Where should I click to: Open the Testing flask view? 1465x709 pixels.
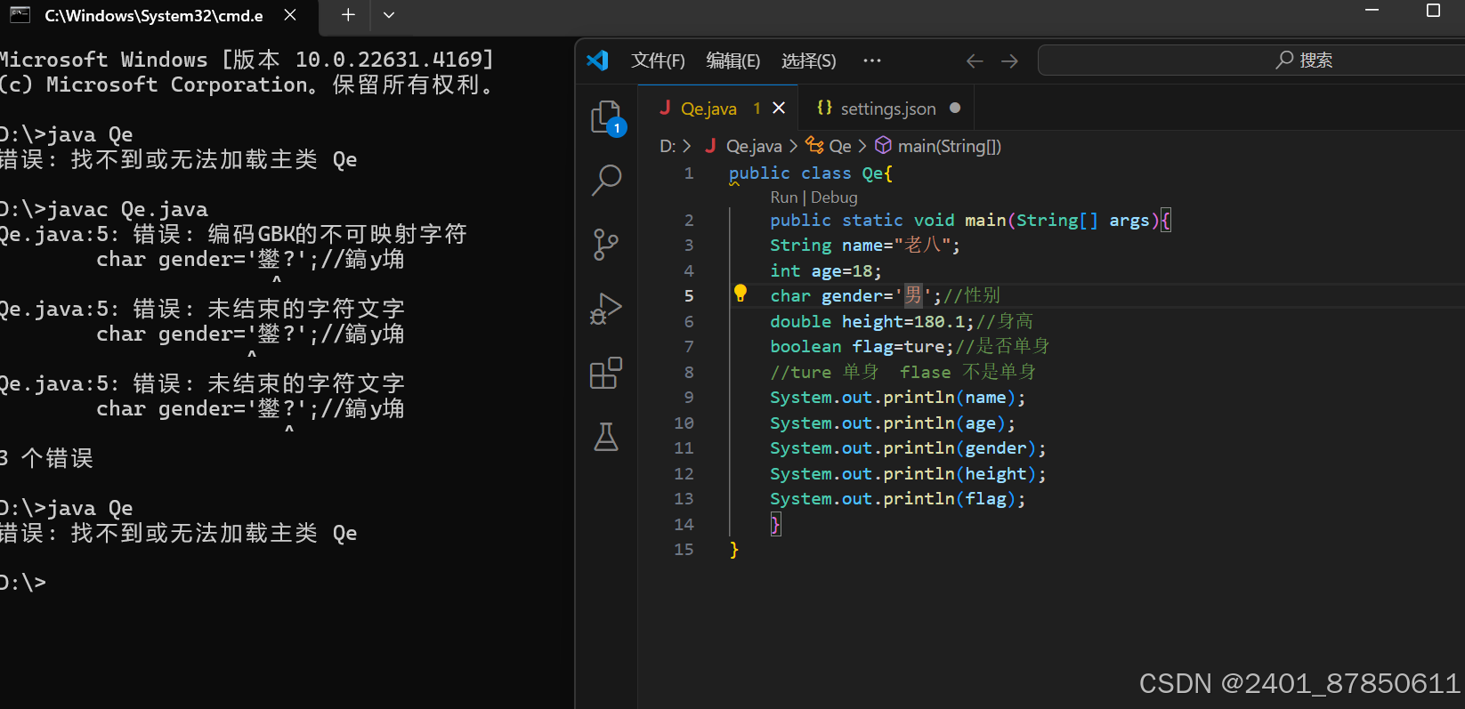(x=606, y=437)
